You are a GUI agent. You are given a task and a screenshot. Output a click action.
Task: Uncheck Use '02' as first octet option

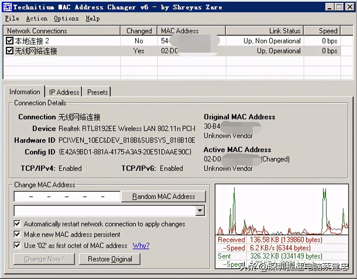coord(17,245)
